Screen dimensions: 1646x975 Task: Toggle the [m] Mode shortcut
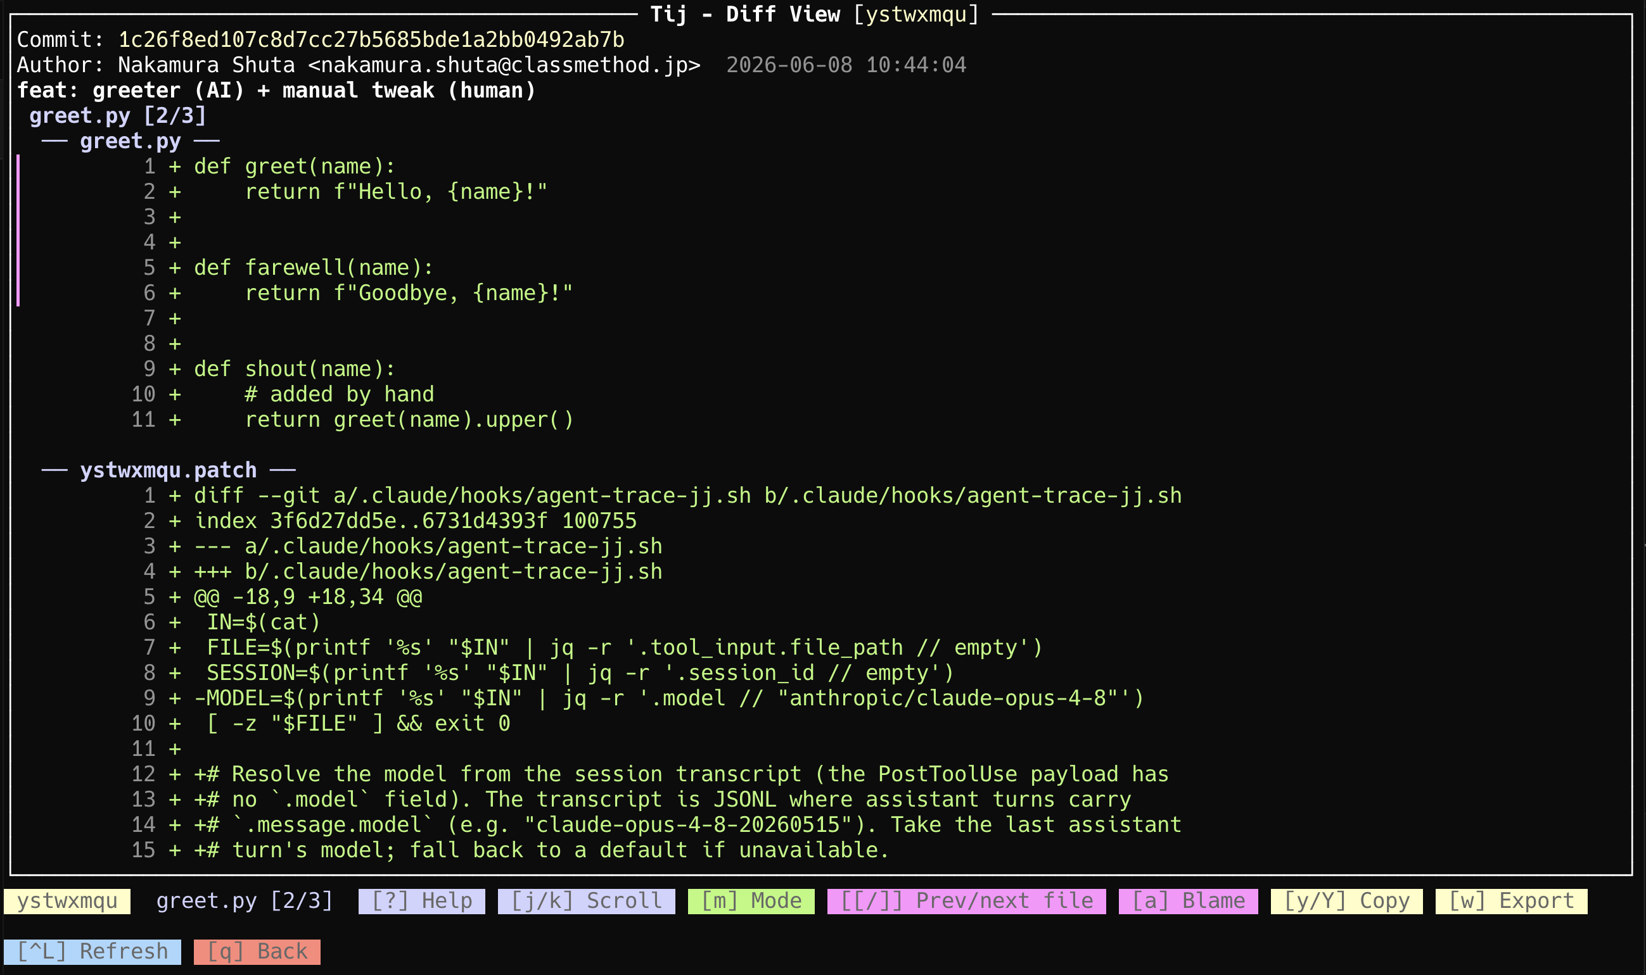(x=751, y=901)
